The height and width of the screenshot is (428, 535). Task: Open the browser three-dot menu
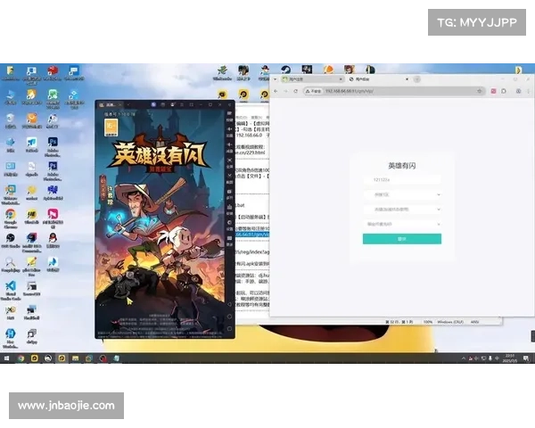[x=529, y=91]
